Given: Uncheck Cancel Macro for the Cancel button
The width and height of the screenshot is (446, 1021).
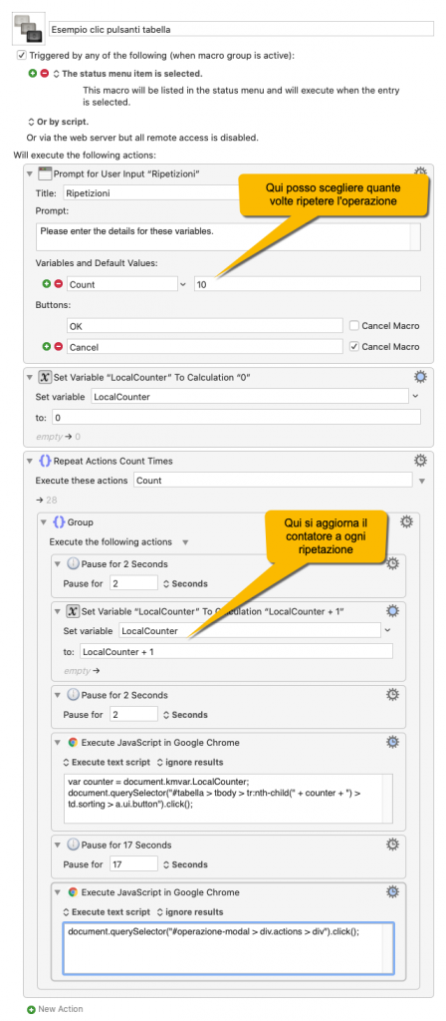Looking at the screenshot, I should (353, 346).
